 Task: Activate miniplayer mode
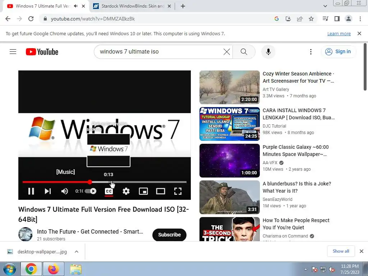(x=143, y=191)
